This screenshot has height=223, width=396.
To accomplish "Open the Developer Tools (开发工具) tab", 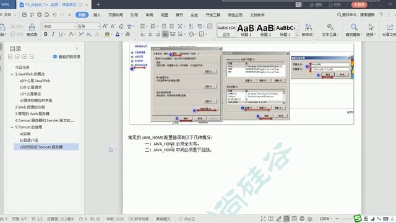I will click(x=213, y=15).
